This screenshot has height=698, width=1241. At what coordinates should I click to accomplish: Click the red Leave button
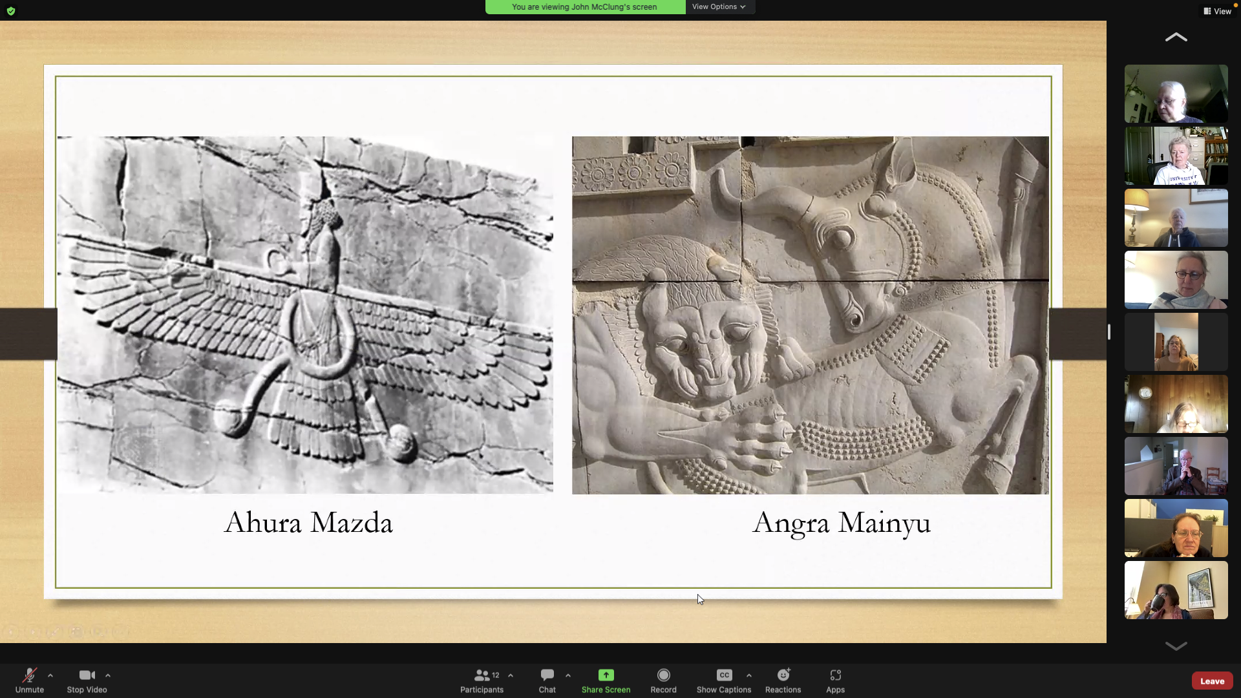[1212, 681]
